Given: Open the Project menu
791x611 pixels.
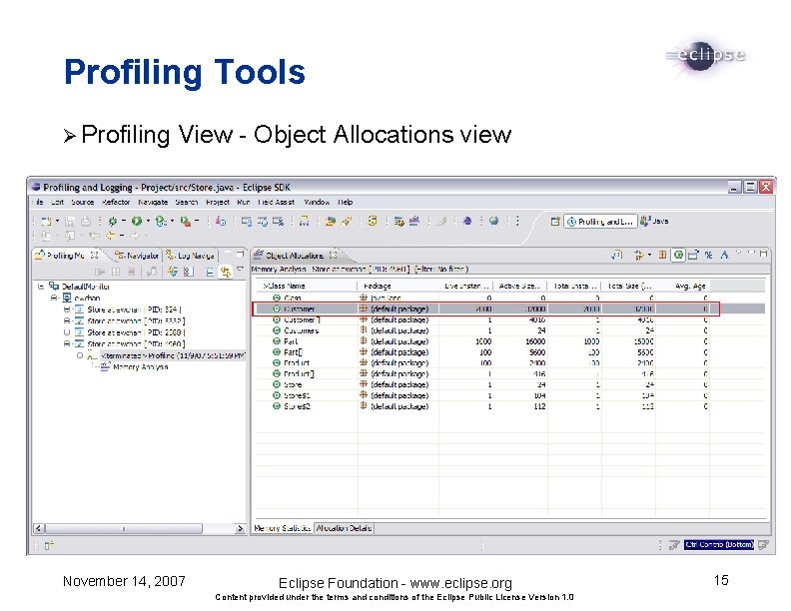Looking at the screenshot, I should (218, 202).
